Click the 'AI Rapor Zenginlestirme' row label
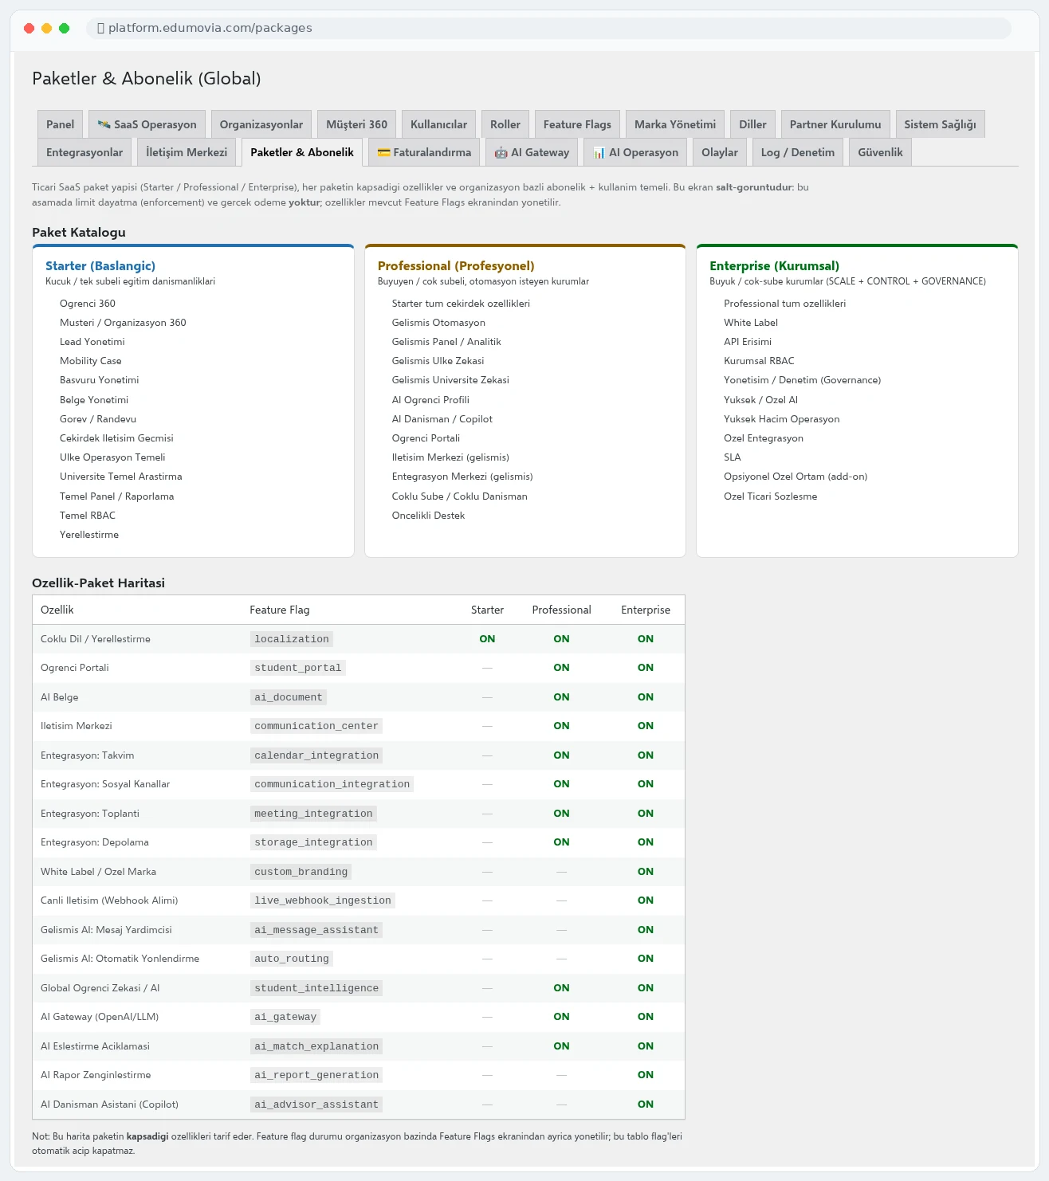1049x1181 pixels. tap(96, 1075)
